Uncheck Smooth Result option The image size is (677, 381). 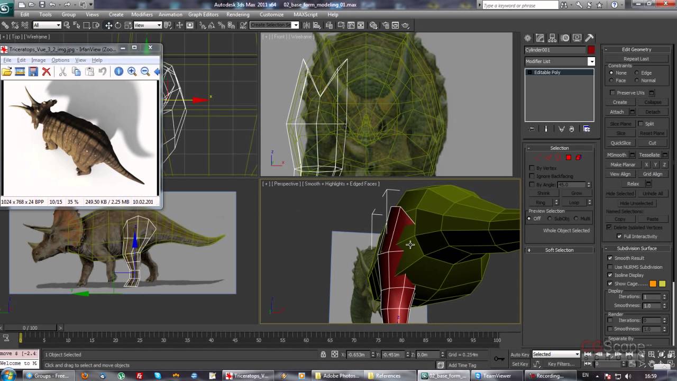610,258
